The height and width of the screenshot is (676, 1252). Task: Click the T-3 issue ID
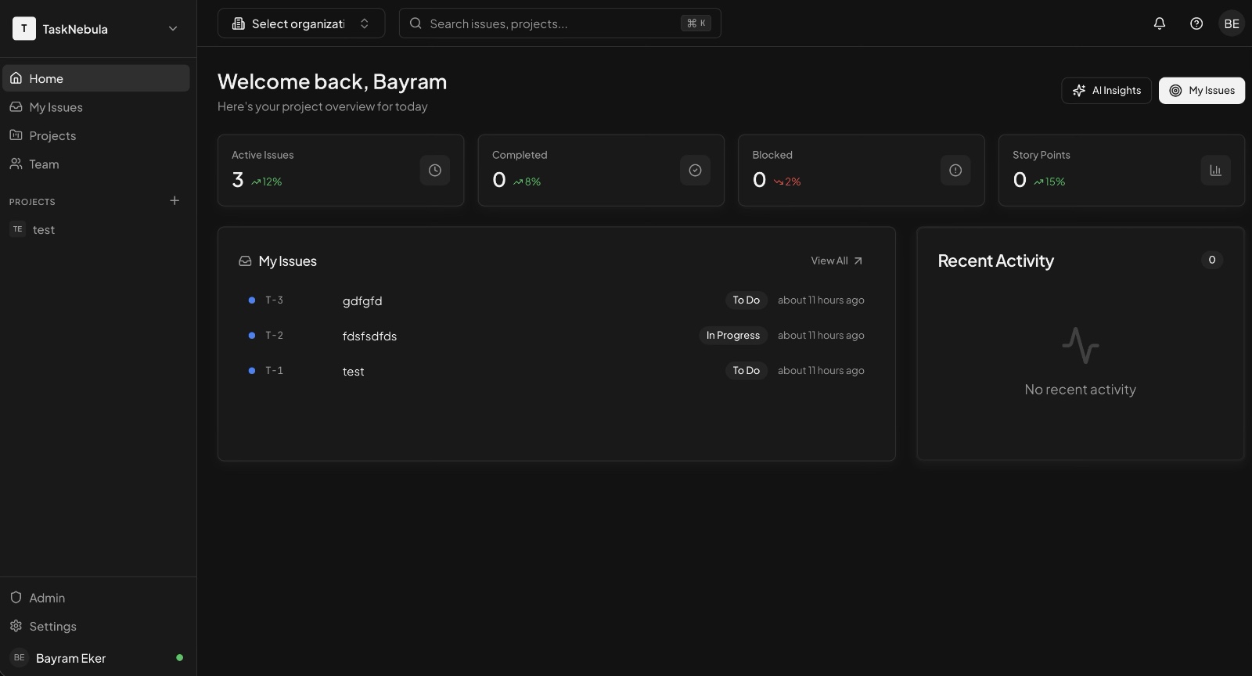pyautogui.click(x=274, y=300)
